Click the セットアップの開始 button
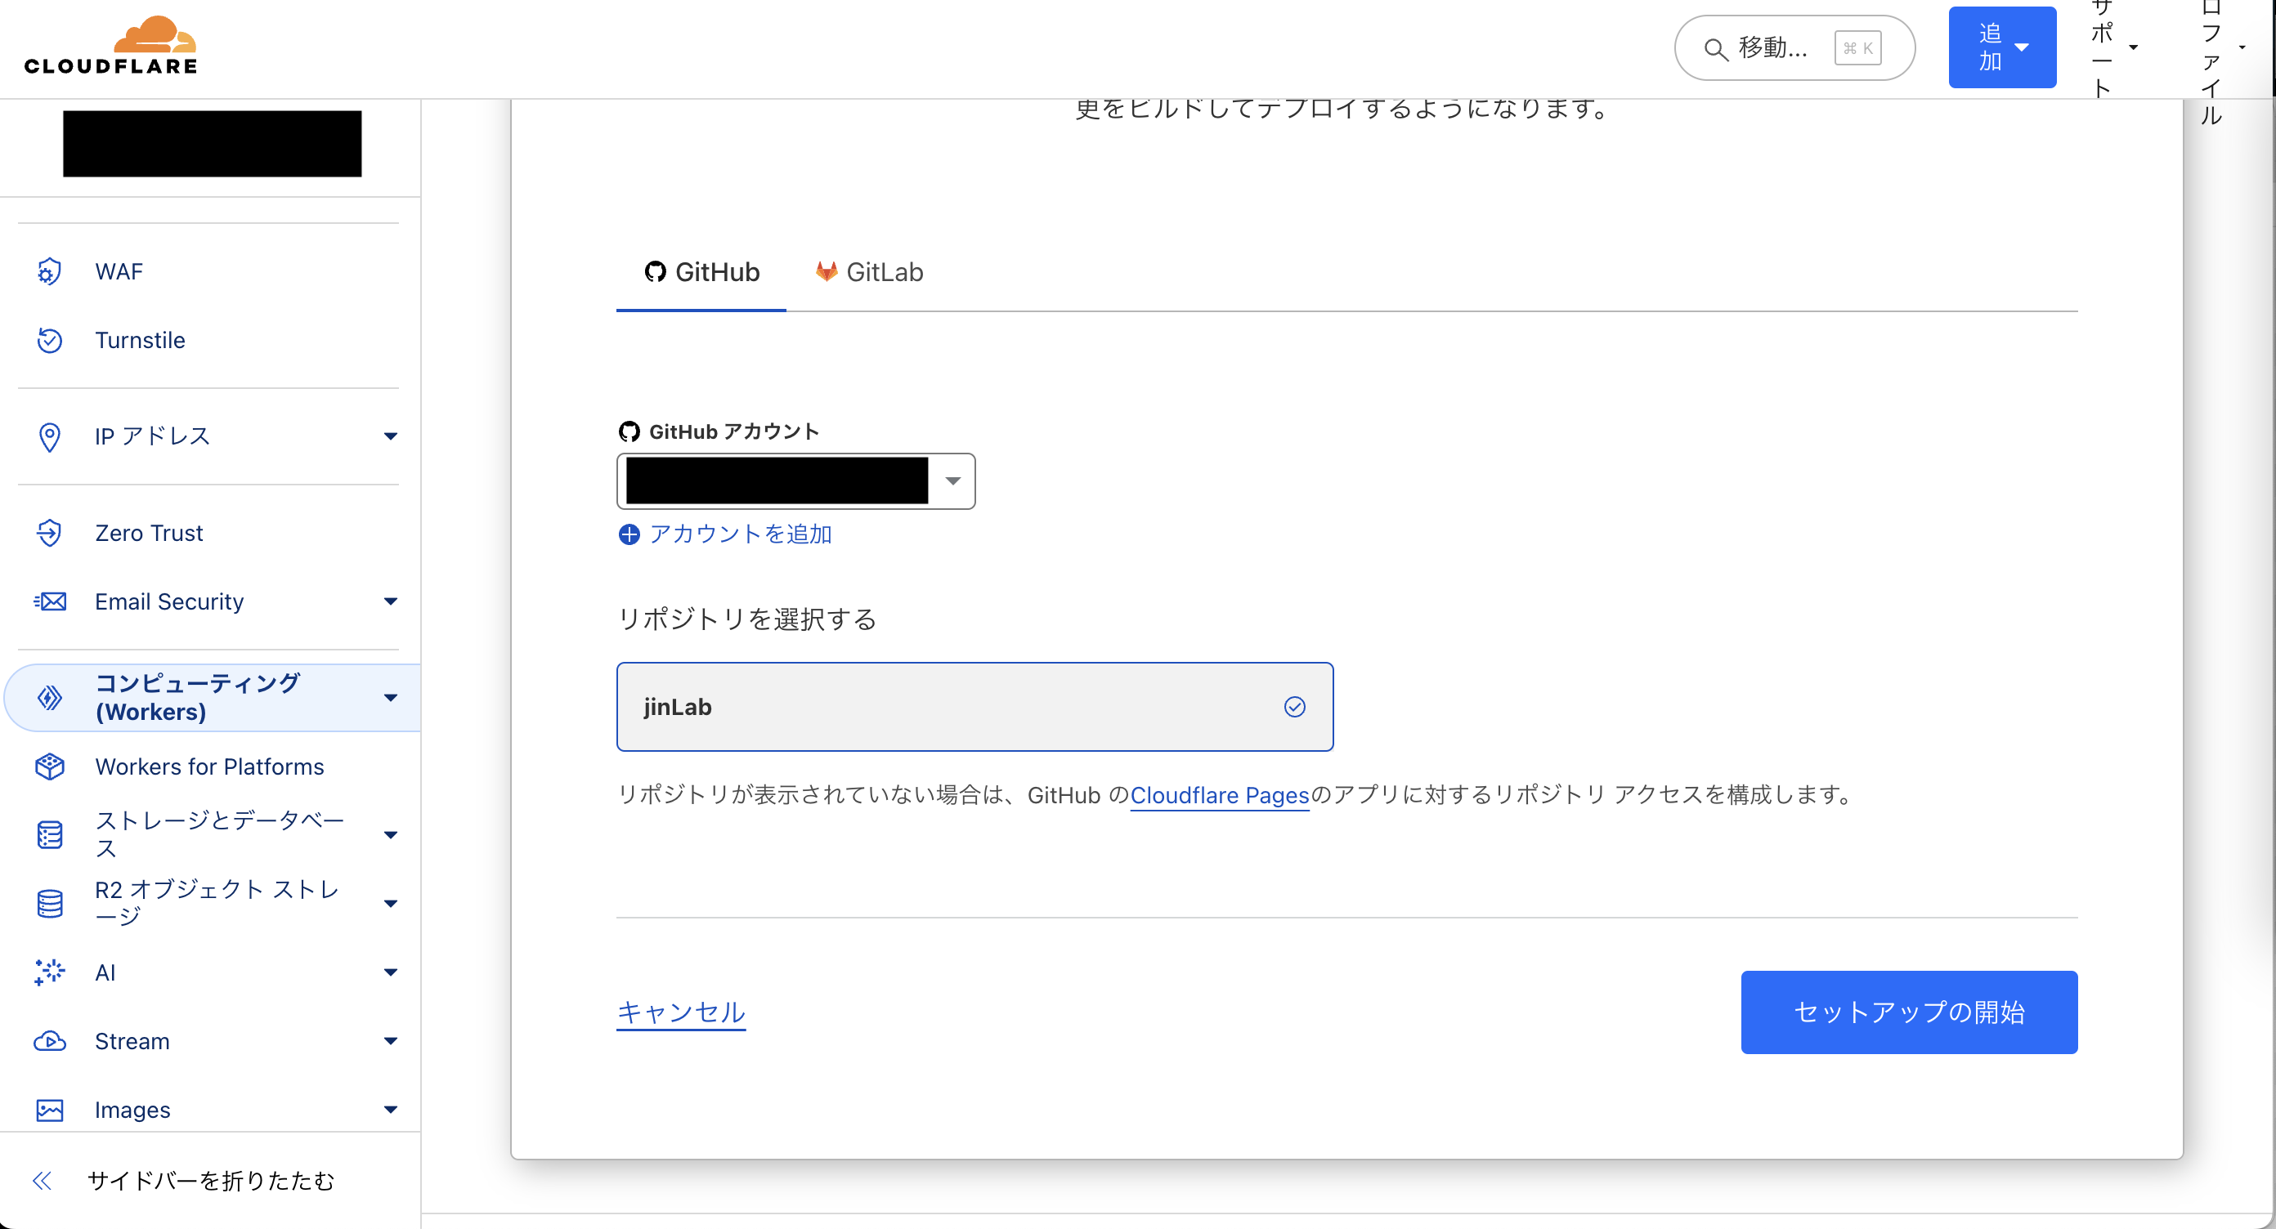The width and height of the screenshot is (2276, 1229). pyautogui.click(x=1908, y=1012)
